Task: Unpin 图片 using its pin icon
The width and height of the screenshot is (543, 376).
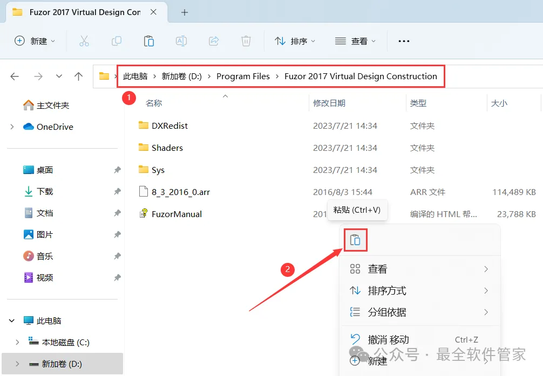Action: point(117,234)
